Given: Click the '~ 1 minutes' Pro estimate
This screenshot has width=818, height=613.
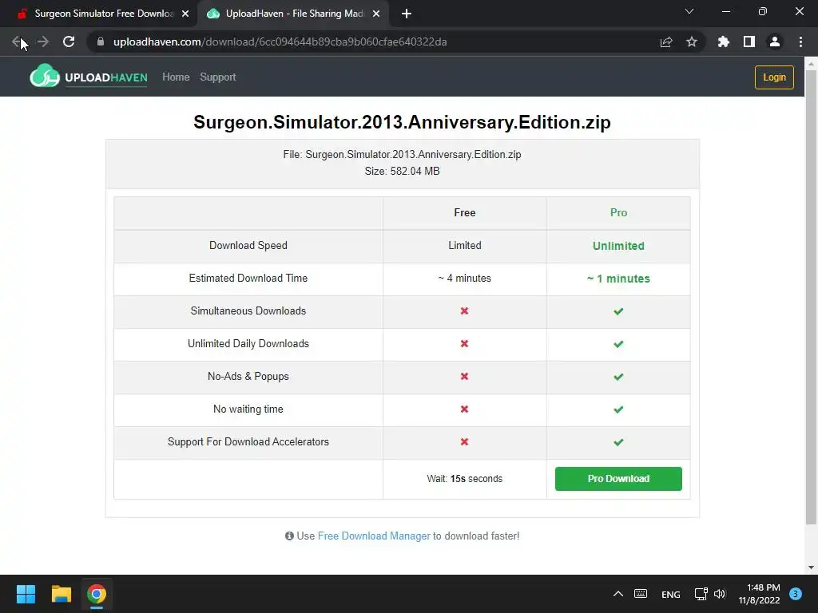Looking at the screenshot, I should click(x=618, y=279).
